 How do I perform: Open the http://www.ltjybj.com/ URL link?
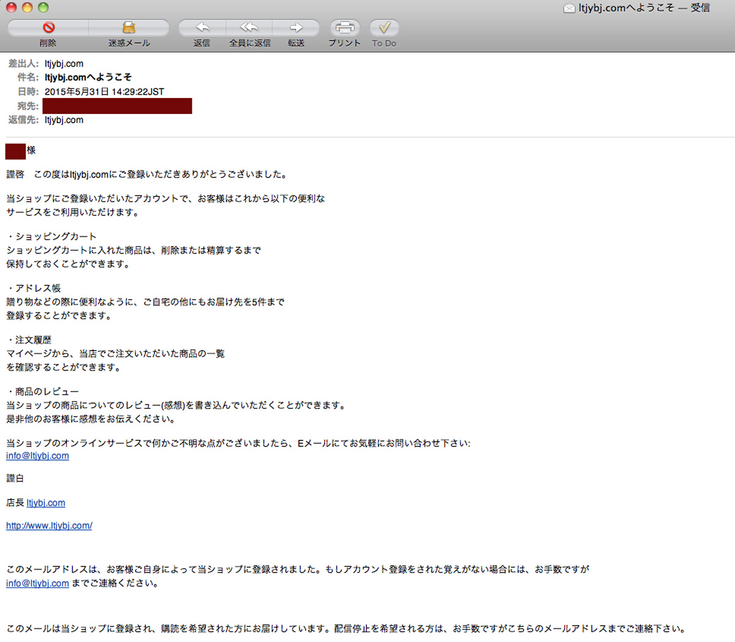[49, 526]
